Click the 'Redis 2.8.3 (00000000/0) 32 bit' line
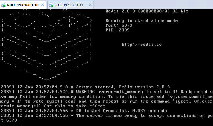213x126 pixels. 147,11
